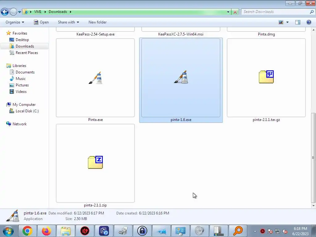Click the Pinta.dmg file name
The height and width of the screenshot is (237, 316).
(266, 34)
